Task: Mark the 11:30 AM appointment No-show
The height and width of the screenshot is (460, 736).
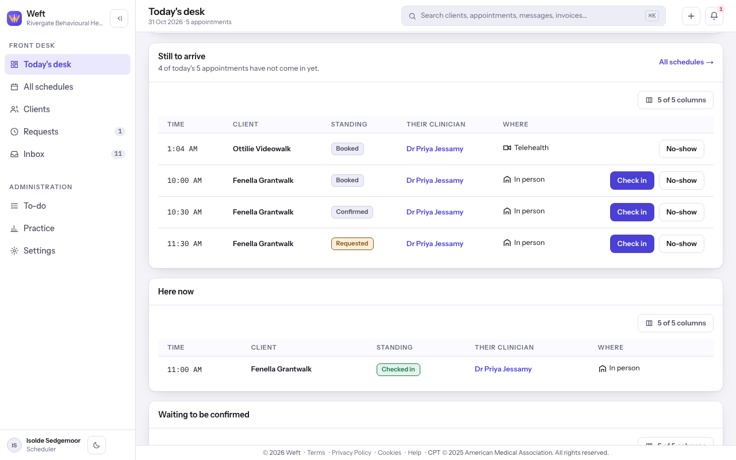Action: pyautogui.click(x=681, y=244)
